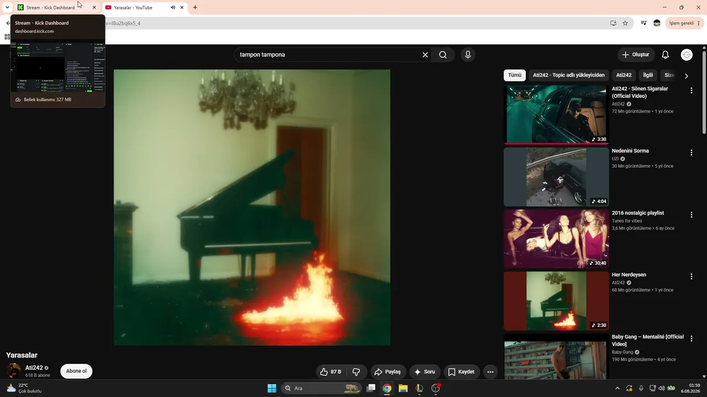
Task: Close the Stream - Kick Dashboard tab
Action: point(94,8)
